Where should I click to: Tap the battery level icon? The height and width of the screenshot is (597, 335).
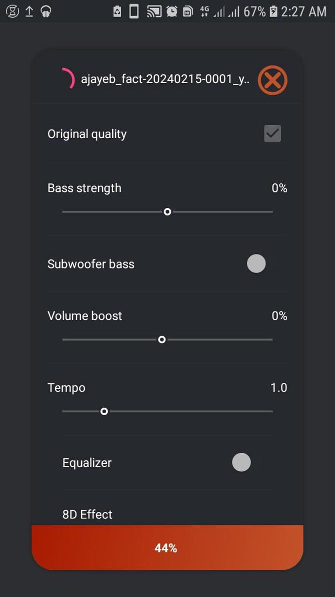tap(273, 11)
